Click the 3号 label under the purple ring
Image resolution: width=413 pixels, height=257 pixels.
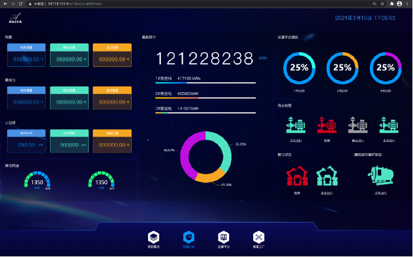pyautogui.click(x=385, y=91)
